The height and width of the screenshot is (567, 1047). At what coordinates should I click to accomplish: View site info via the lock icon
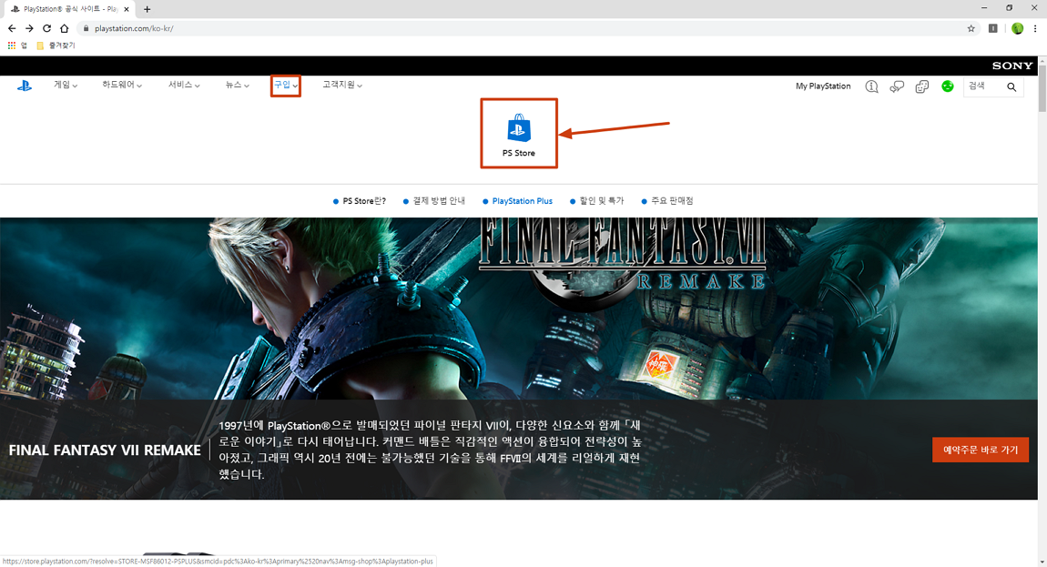click(86, 28)
